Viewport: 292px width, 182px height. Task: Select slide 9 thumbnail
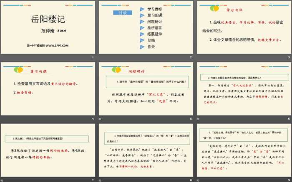pos(243,149)
